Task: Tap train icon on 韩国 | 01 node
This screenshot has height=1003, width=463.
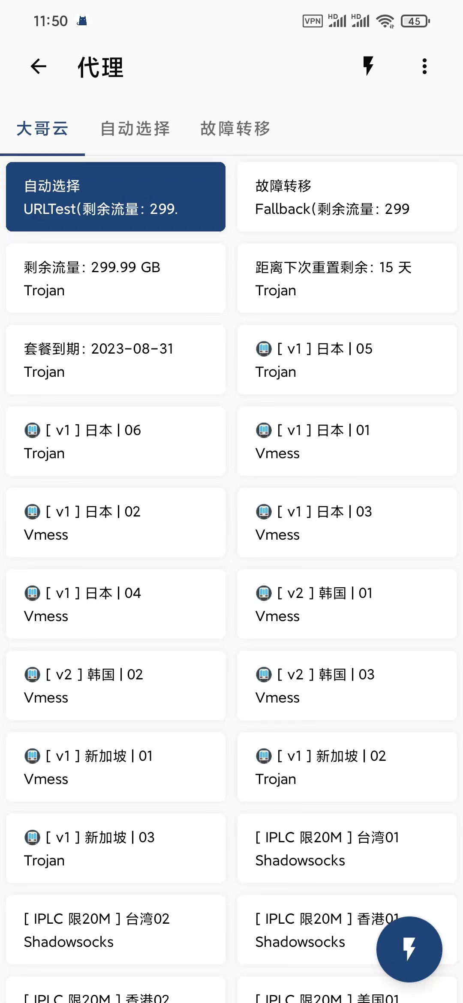Action: tap(264, 593)
